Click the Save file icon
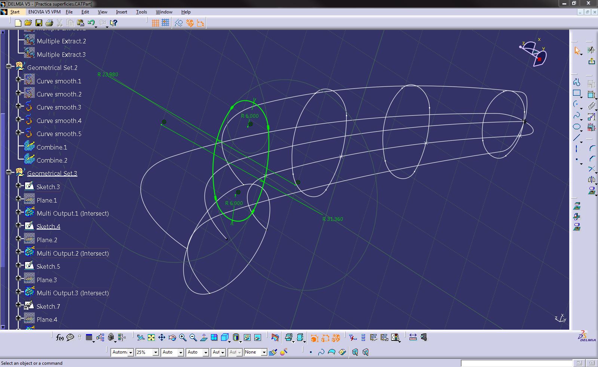This screenshot has width=598, height=367. [39, 23]
